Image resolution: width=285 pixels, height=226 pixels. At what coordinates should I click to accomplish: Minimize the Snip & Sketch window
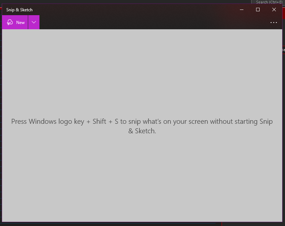pos(242,10)
